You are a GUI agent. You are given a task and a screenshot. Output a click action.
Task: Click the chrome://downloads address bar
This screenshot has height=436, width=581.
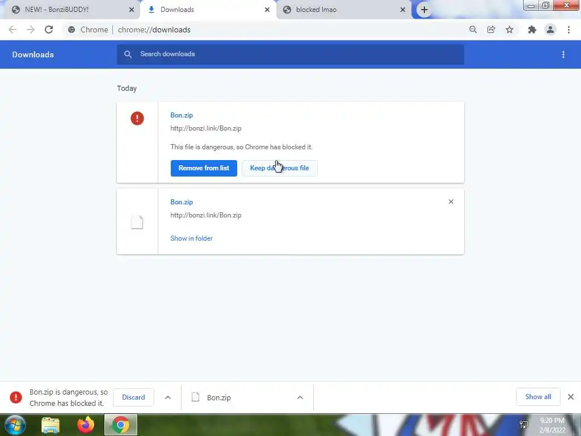263,30
